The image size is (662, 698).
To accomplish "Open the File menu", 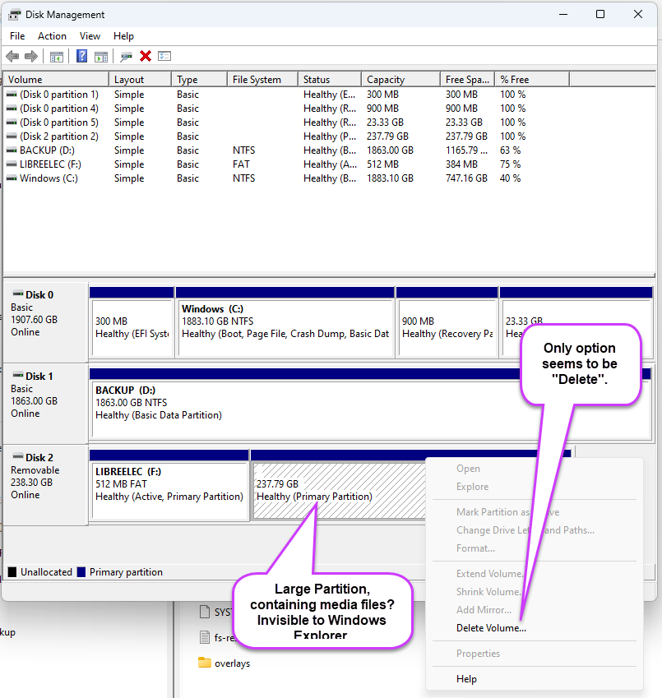I will click(x=17, y=36).
